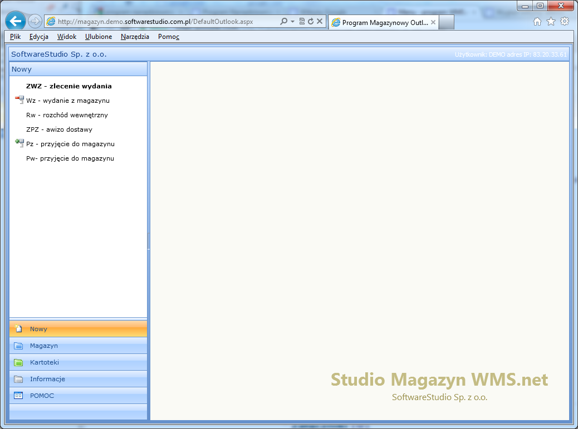Click the green Pz document icon
This screenshot has height=429, width=578.
click(19, 143)
